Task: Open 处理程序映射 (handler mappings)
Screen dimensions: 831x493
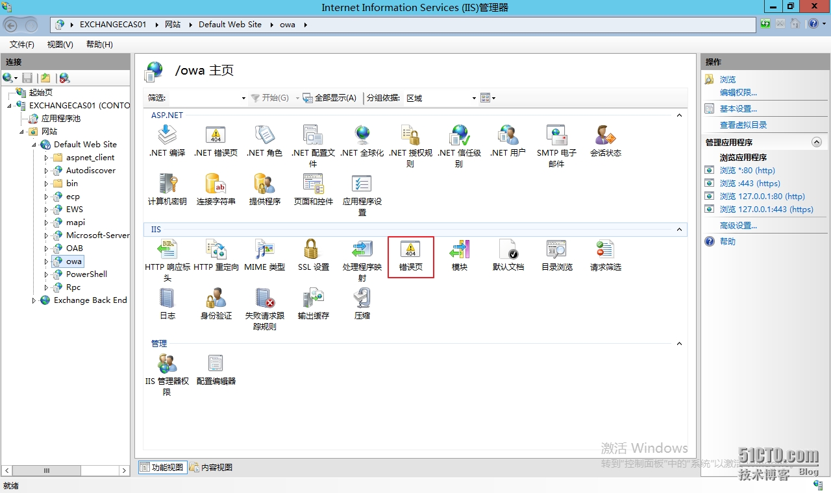Action: (362, 257)
